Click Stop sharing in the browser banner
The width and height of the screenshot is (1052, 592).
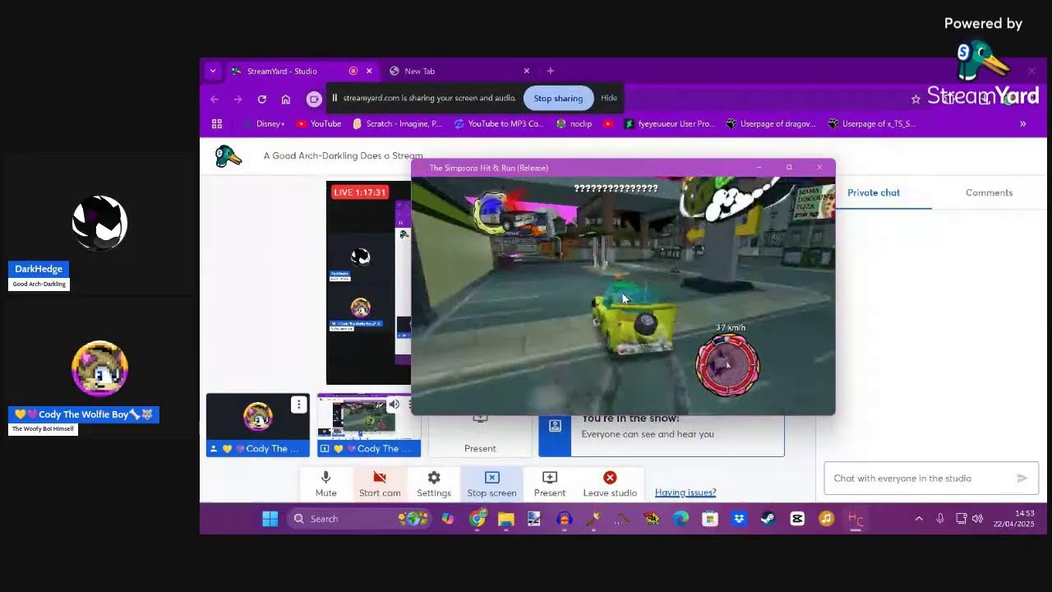tap(558, 98)
